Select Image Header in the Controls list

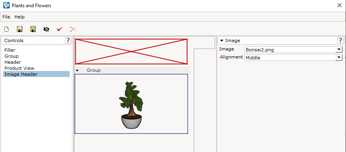[x=37, y=74]
